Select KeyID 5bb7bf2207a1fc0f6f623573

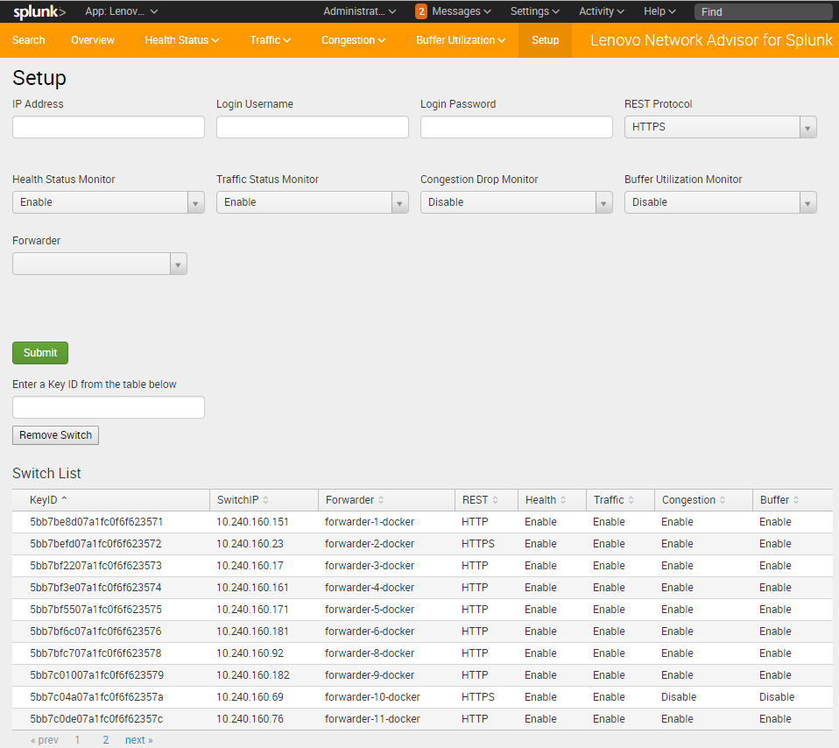(x=95, y=566)
